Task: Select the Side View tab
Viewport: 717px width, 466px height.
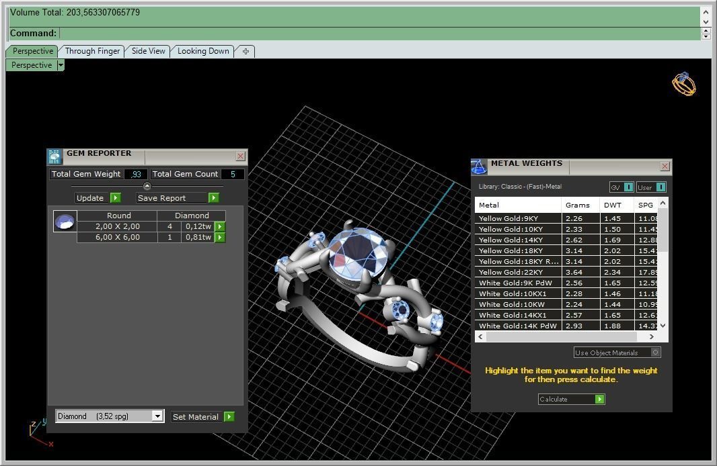Action: point(148,51)
